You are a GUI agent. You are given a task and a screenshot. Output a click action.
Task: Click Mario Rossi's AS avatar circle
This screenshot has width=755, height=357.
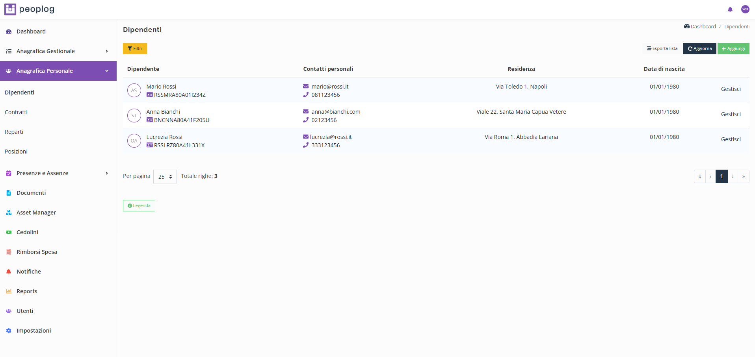pos(134,91)
